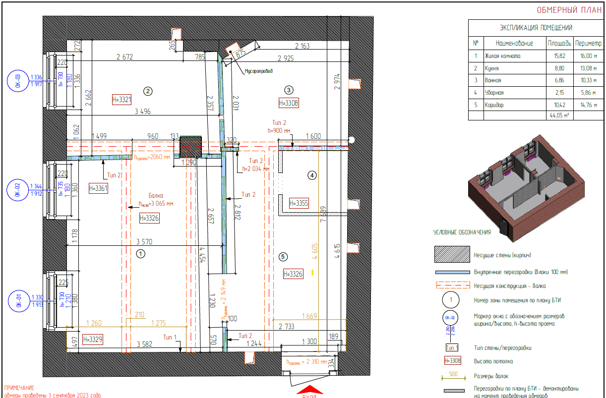
Task: Open the 3D isometric apartment model
Action: click(x=520, y=183)
